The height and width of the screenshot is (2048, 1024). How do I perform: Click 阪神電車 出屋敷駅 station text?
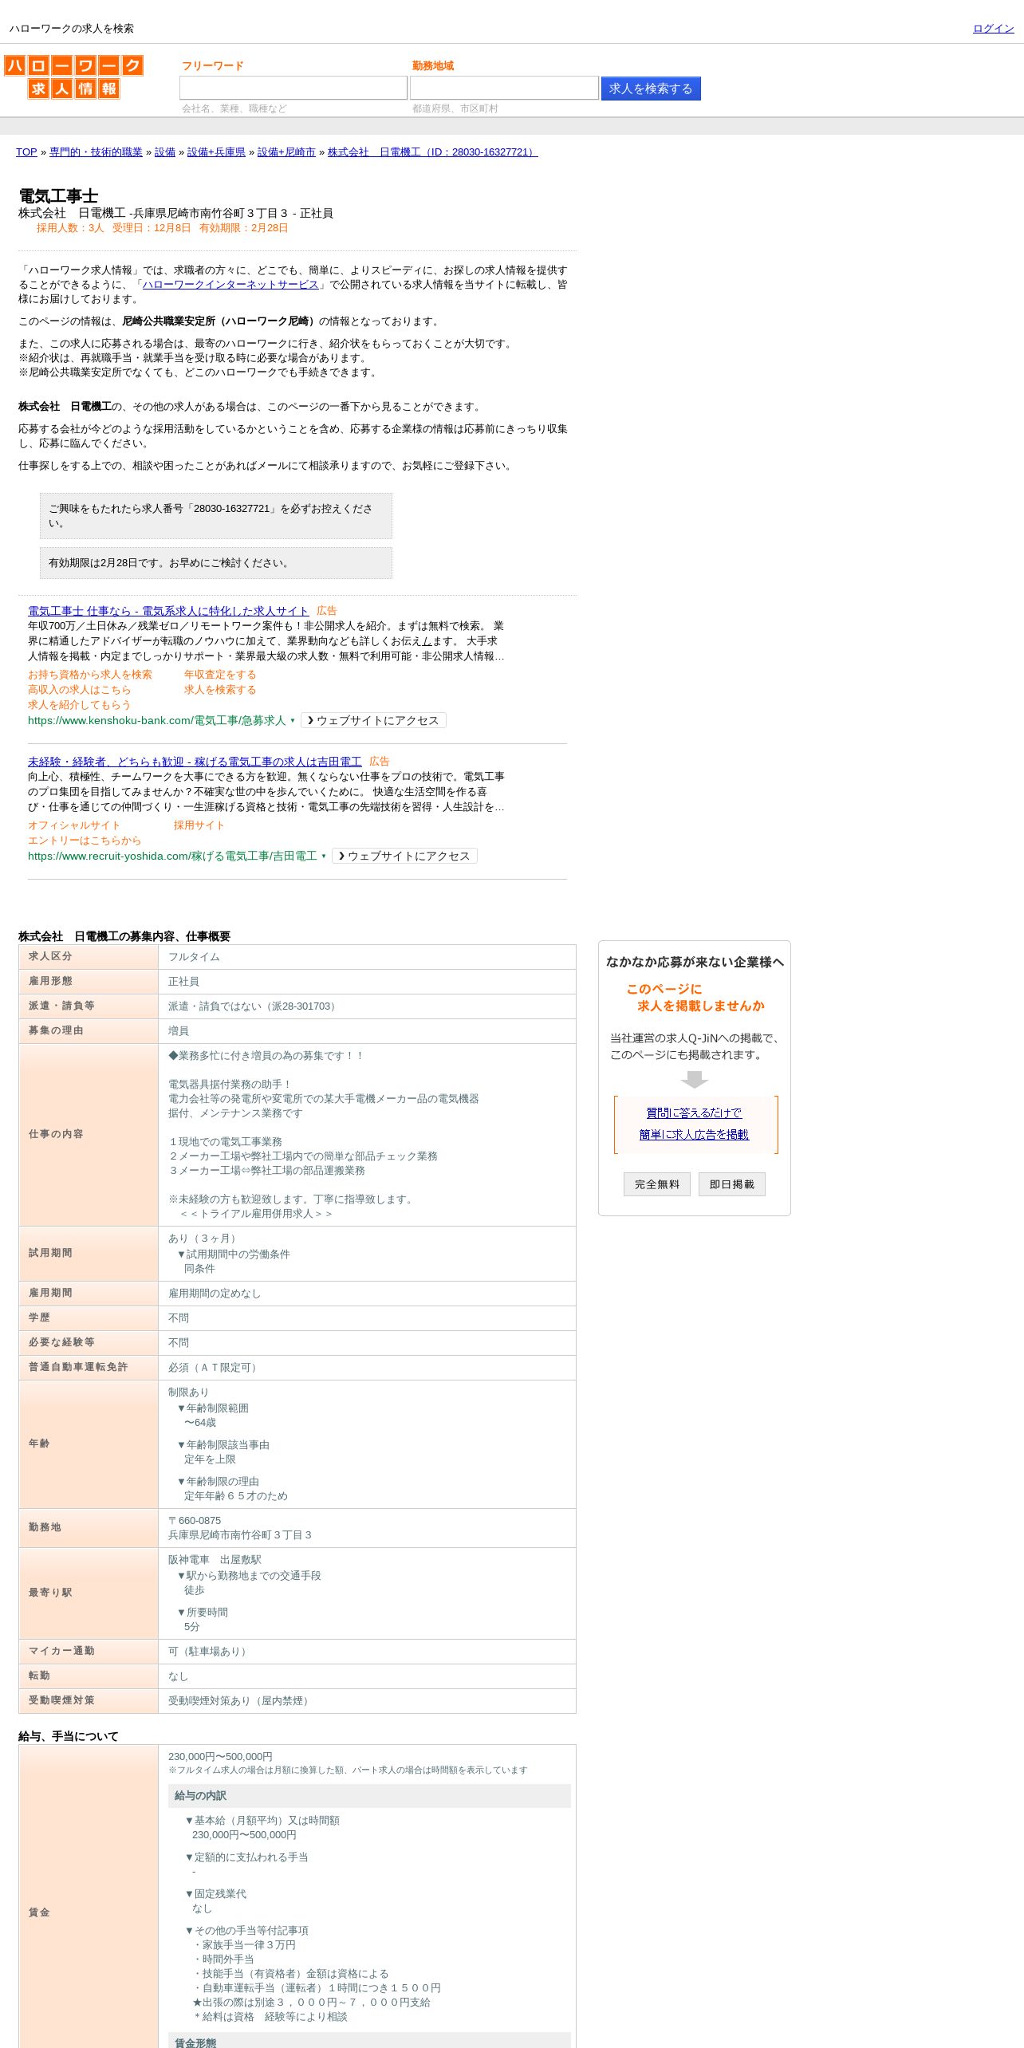point(215,1560)
